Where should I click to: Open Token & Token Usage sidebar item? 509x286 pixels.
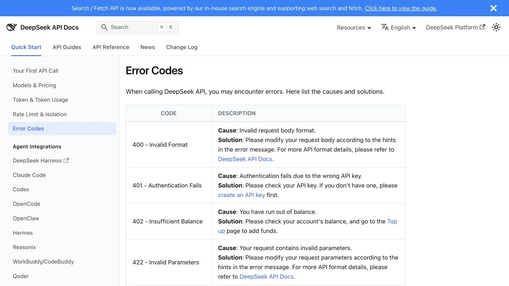pos(62,100)
